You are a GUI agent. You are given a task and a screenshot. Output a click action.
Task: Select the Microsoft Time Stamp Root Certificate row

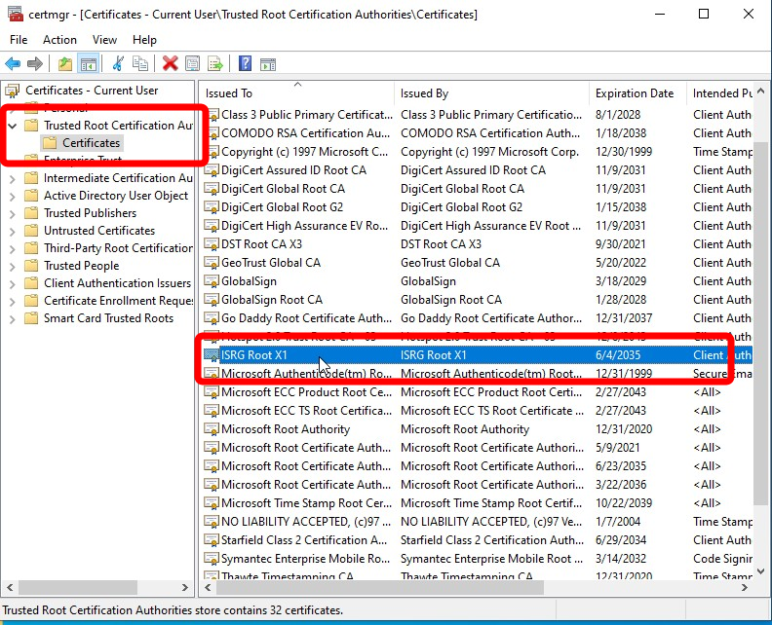click(478, 503)
